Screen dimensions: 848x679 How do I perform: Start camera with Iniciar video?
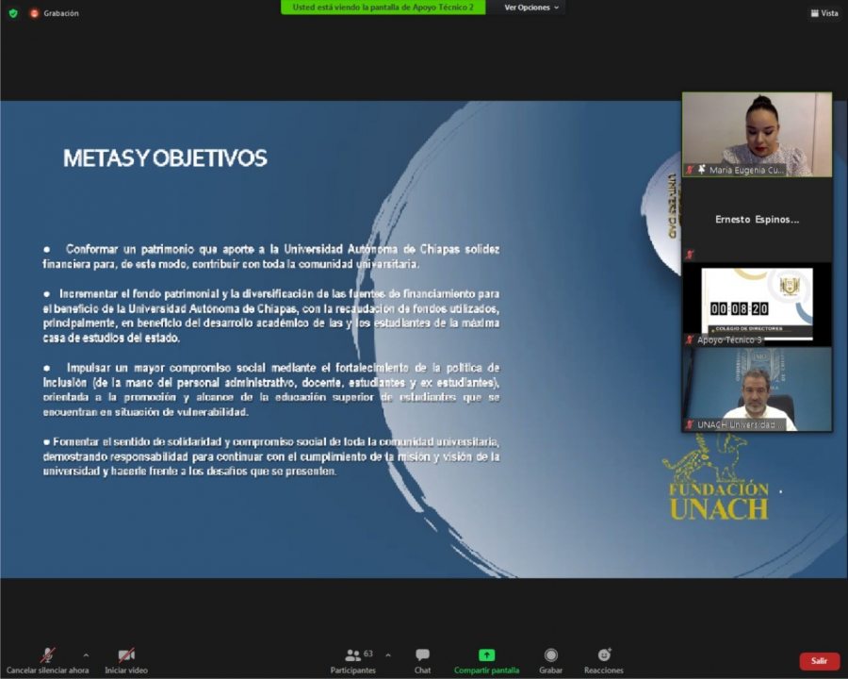coord(126,660)
